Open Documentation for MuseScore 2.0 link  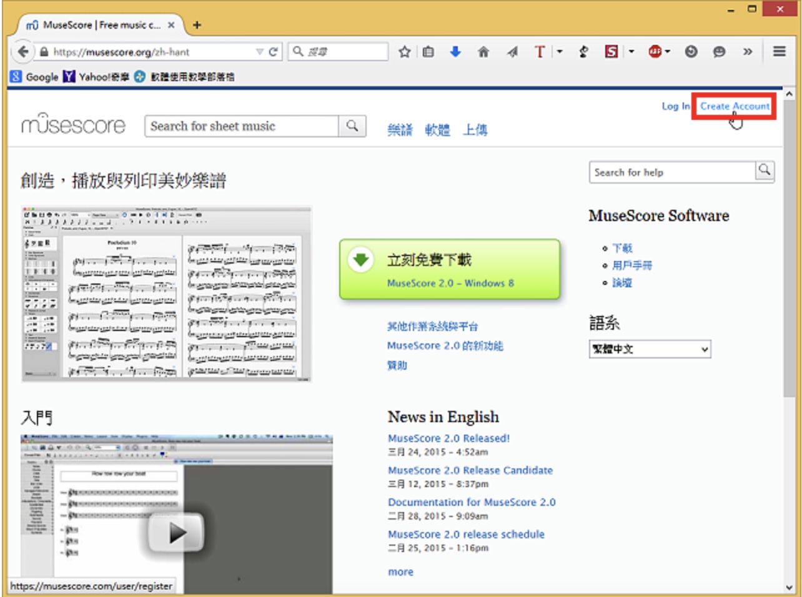(x=472, y=502)
